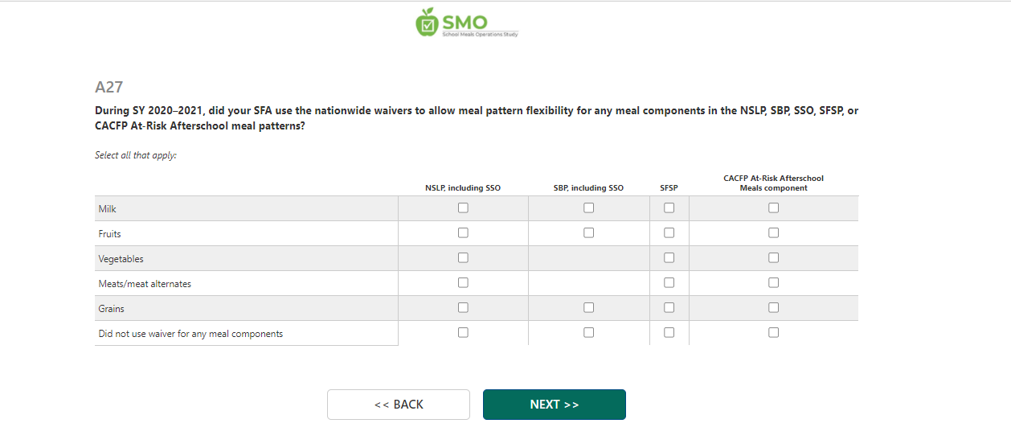Mark 'Did not use waiver' for SFSP
The image size is (1011, 448).
(x=669, y=333)
